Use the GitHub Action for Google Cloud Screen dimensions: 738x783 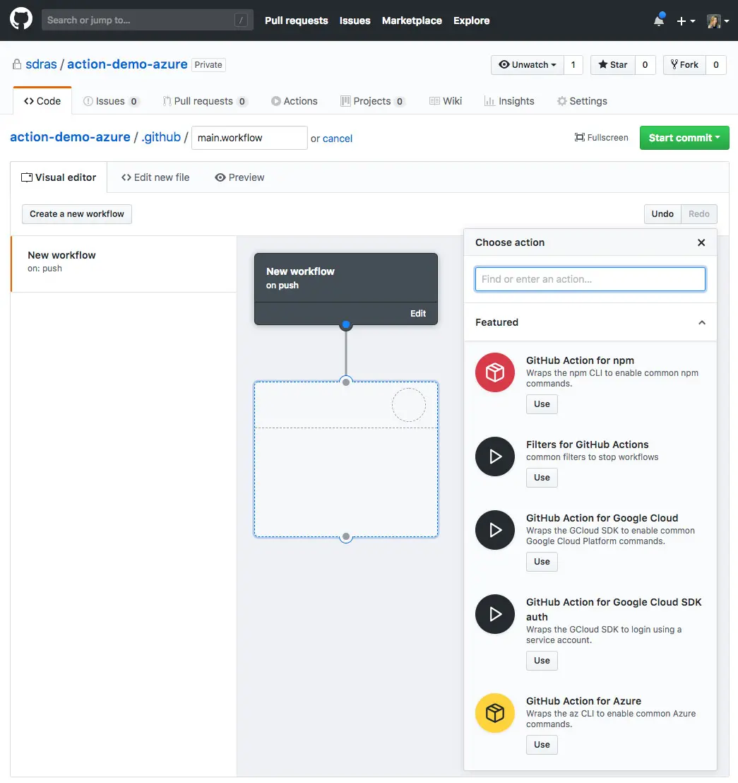(x=542, y=561)
